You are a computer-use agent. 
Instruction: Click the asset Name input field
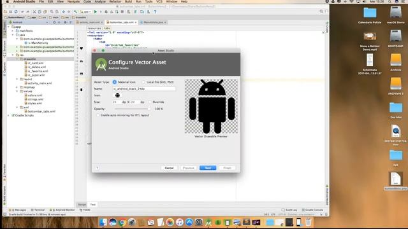[145, 89]
